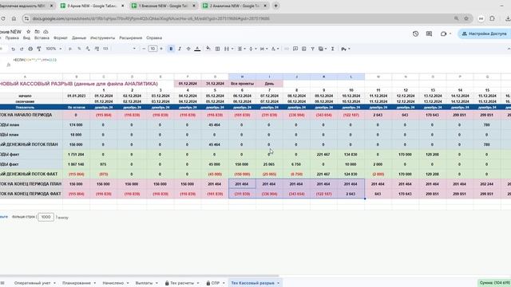Create a filter via funnel icon
The height and width of the screenshot is (287, 511).
pos(312,49)
